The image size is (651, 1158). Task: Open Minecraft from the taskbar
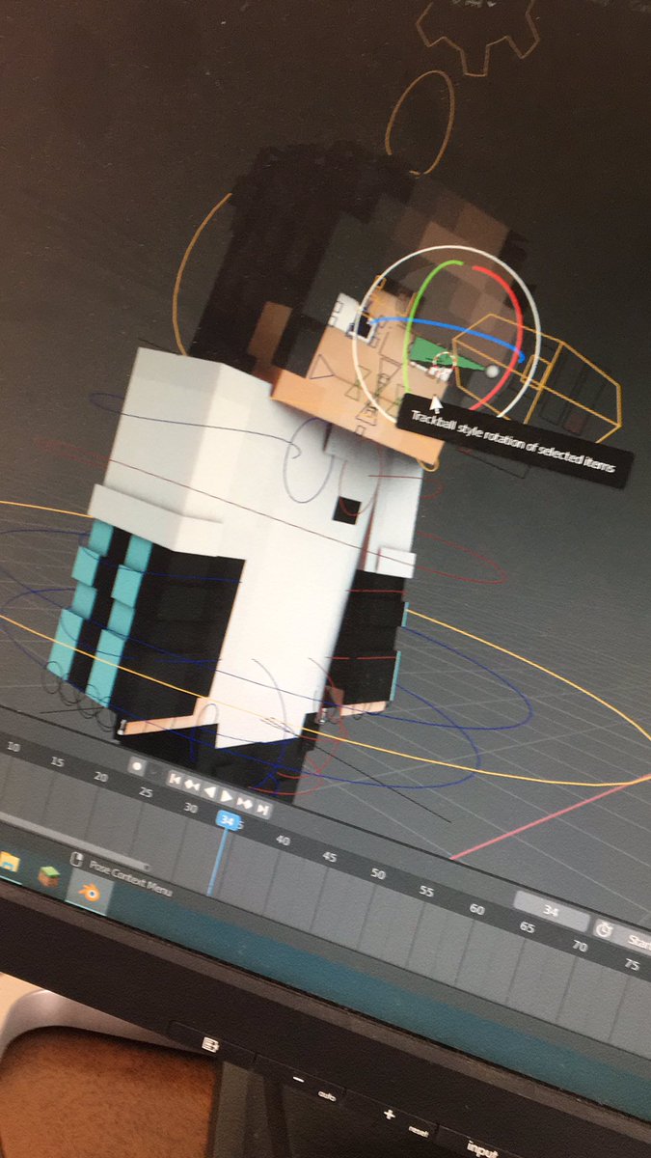pos(48,875)
